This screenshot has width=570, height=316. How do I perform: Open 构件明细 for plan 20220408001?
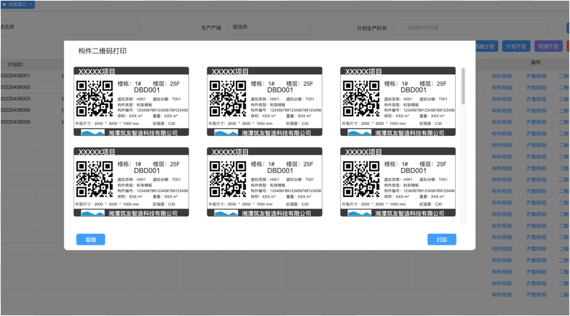[x=502, y=76]
